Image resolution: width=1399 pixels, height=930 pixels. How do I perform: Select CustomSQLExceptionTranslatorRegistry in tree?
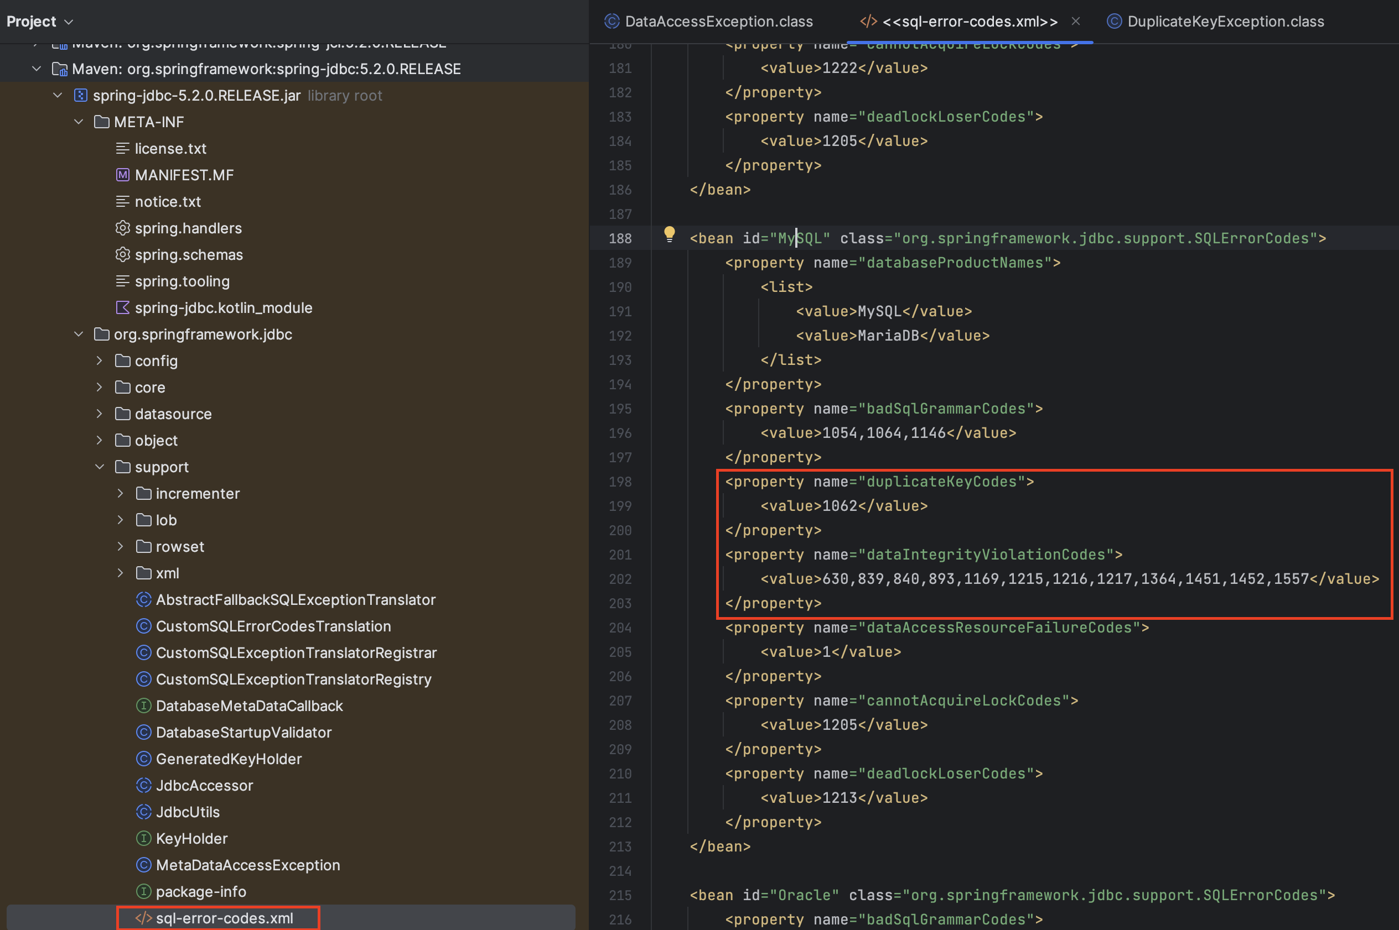(293, 679)
